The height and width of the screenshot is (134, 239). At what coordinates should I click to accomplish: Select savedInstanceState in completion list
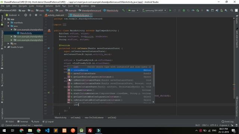pyautogui.click(x=110, y=74)
